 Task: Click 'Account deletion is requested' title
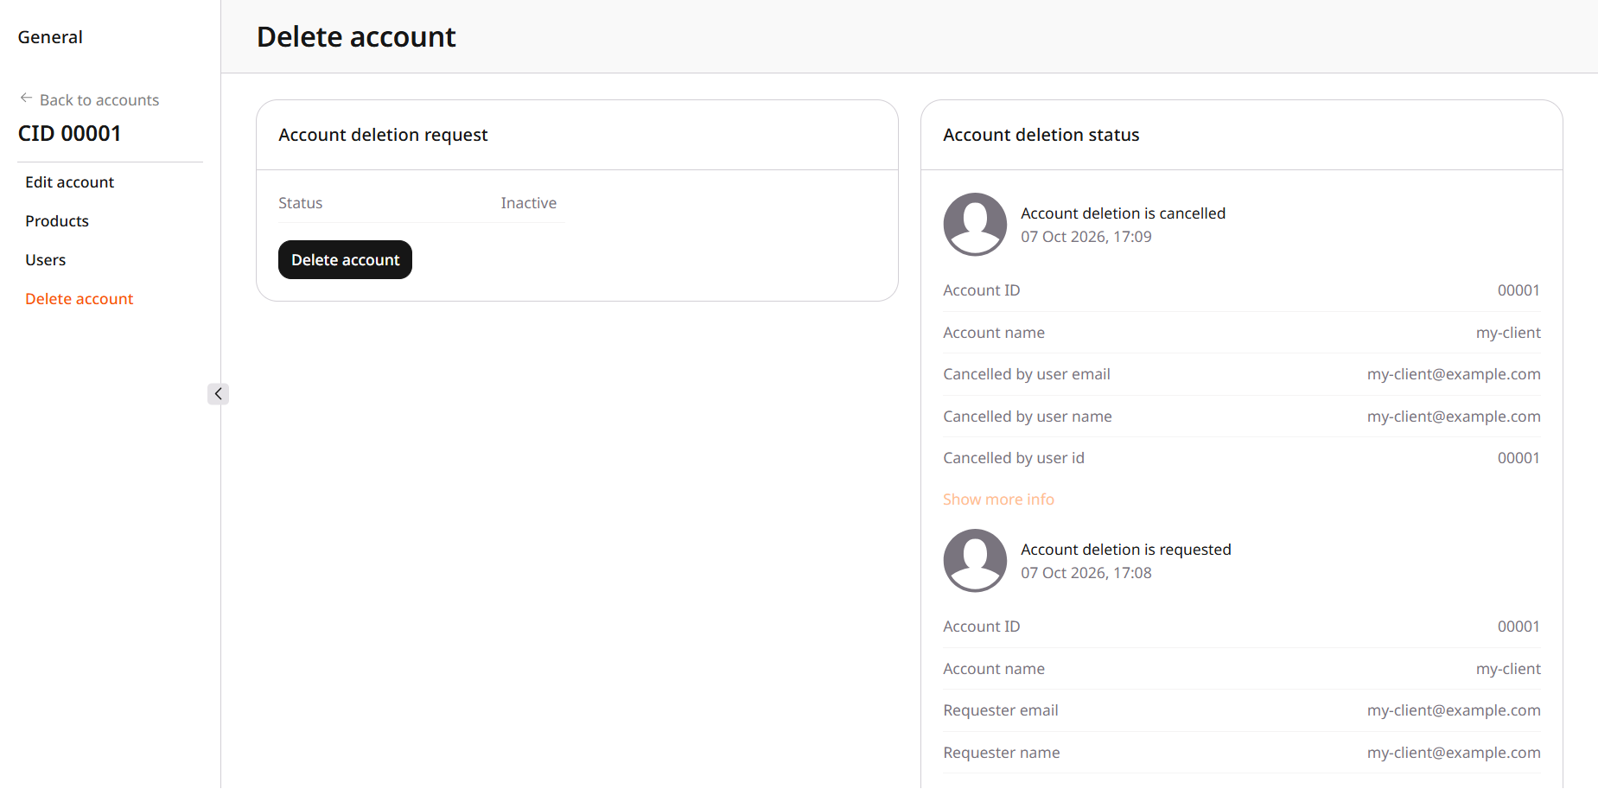[x=1126, y=550]
